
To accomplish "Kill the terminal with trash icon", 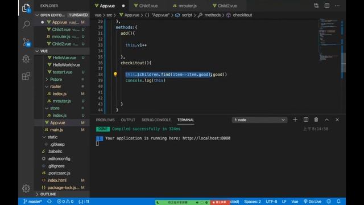I will point(316,120).
